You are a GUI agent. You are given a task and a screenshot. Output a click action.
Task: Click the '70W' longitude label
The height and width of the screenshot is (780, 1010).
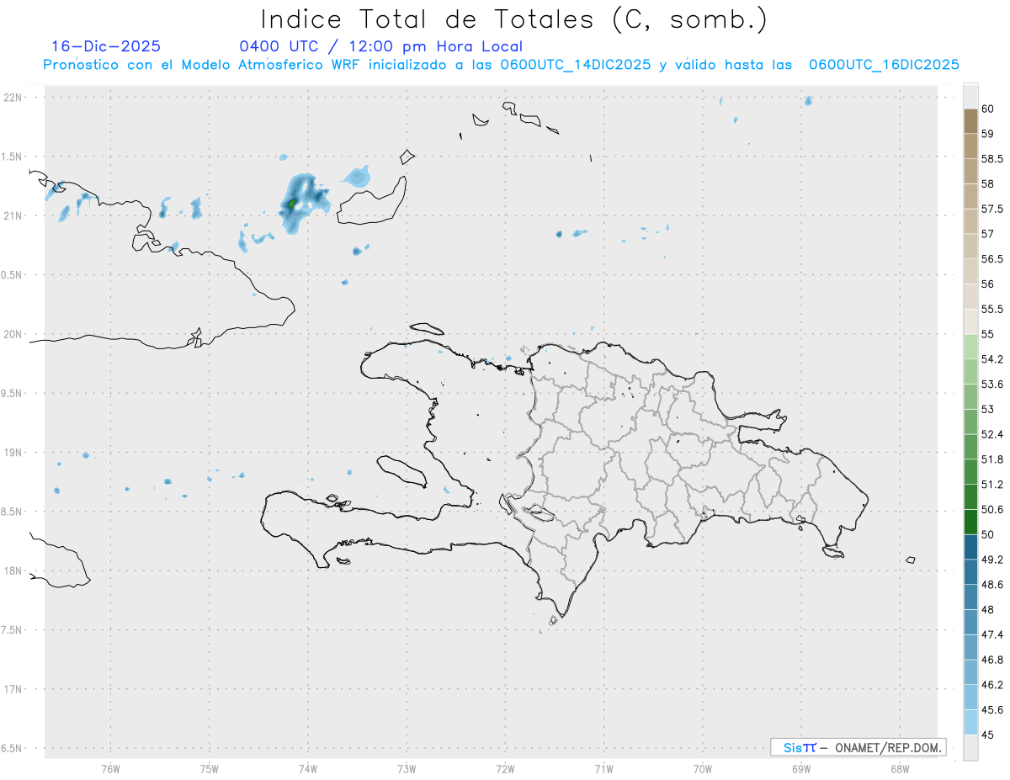[x=703, y=768]
